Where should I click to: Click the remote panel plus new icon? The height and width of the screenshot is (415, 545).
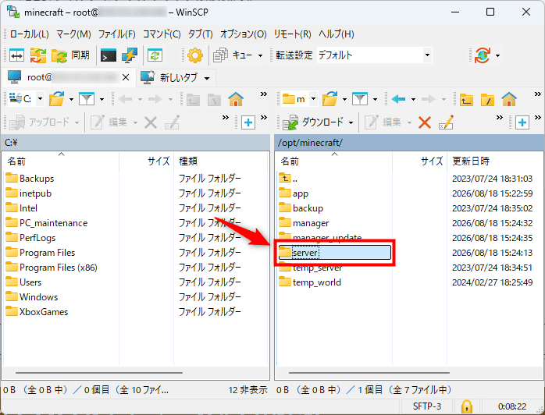coord(522,122)
